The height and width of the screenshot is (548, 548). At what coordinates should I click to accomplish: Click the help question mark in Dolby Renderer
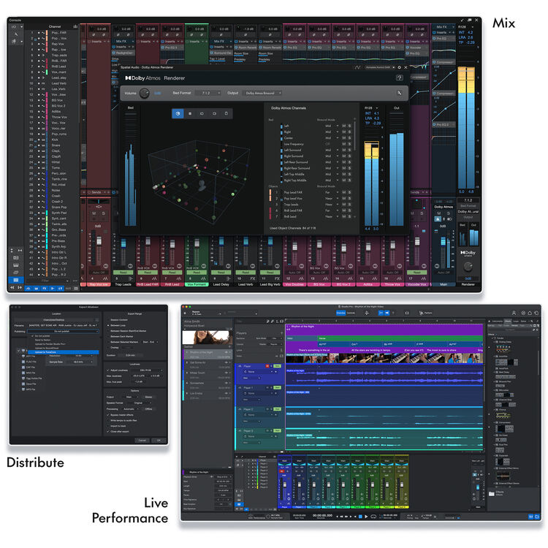click(399, 77)
